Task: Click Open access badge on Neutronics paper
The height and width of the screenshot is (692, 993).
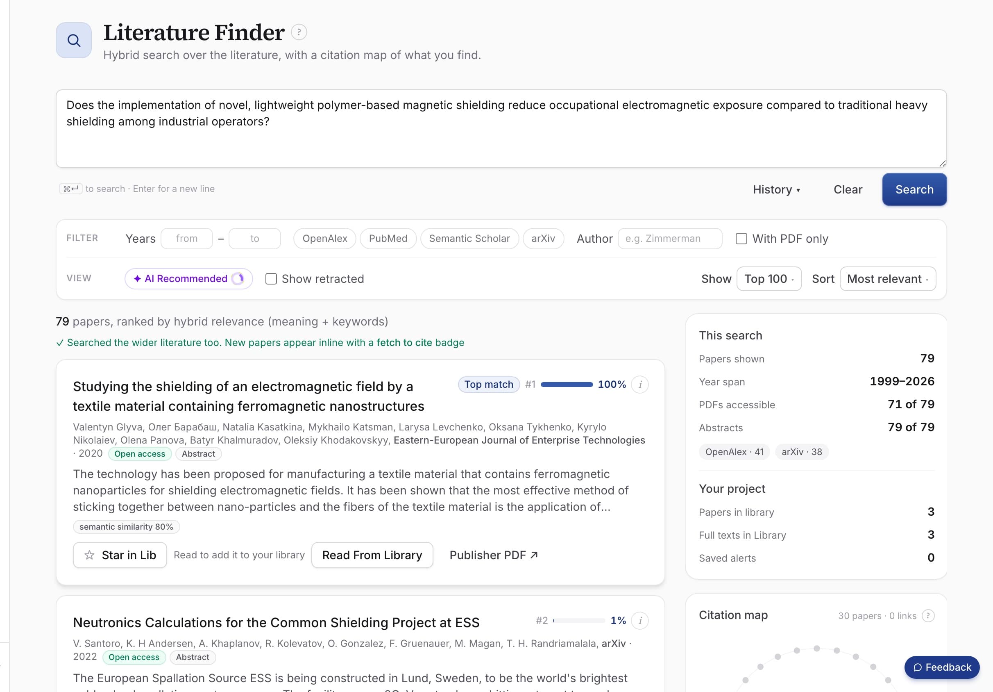Action: click(134, 657)
